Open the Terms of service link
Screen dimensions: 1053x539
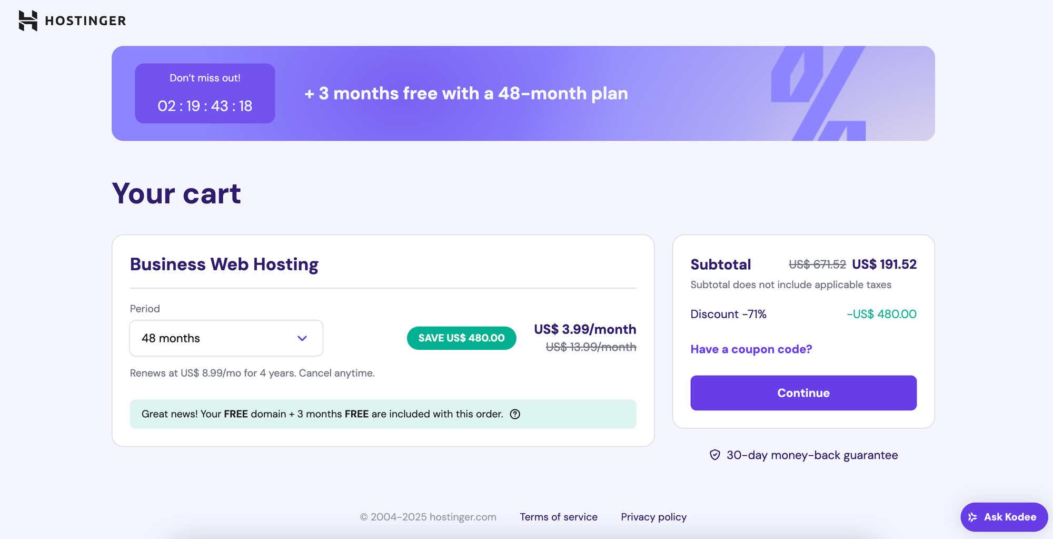(x=559, y=517)
